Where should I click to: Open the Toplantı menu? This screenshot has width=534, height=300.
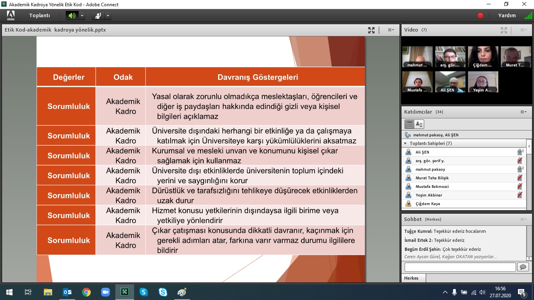click(x=39, y=16)
